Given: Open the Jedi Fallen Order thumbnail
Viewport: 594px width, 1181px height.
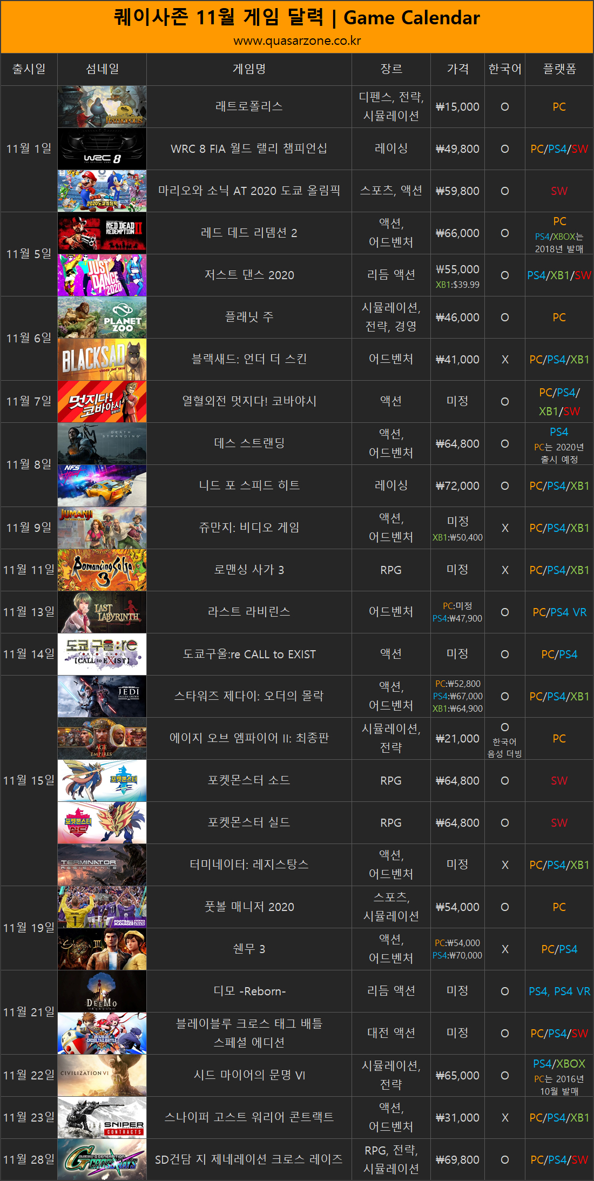Looking at the screenshot, I should [102, 697].
